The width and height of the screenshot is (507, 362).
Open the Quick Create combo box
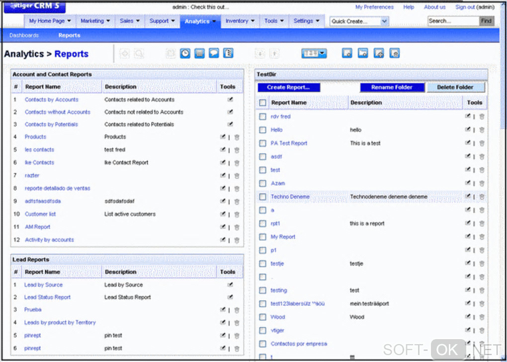click(359, 21)
